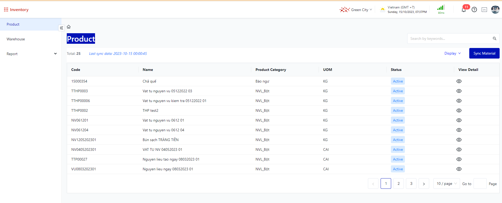502x203 pixels.
Task: Click the home breadcrumb icon
Action: pyautogui.click(x=69, y=27)
